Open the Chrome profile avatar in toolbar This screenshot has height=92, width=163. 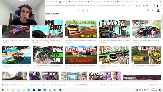(x=157, y=6)
